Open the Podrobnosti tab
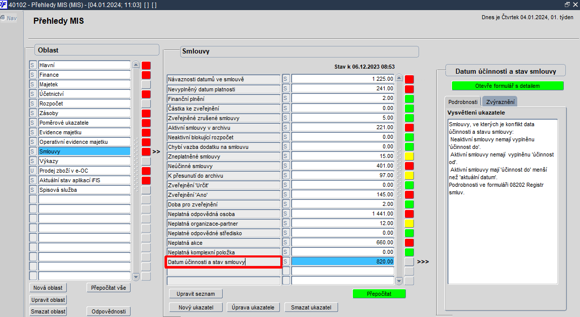Image resolution: width=580 pixels, height=317 pixels. [x=463, y=102]
